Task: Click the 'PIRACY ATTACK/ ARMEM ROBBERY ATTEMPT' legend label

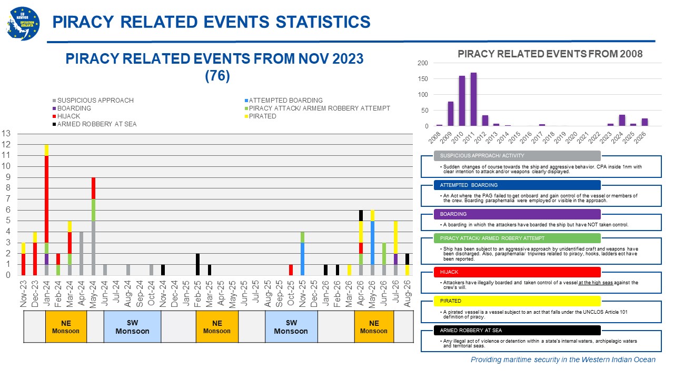Action: (320, 108)
